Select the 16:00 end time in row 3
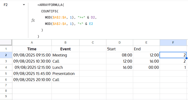Image resolution: width=188 pixels, height=100 pixels. click(146, 61)
